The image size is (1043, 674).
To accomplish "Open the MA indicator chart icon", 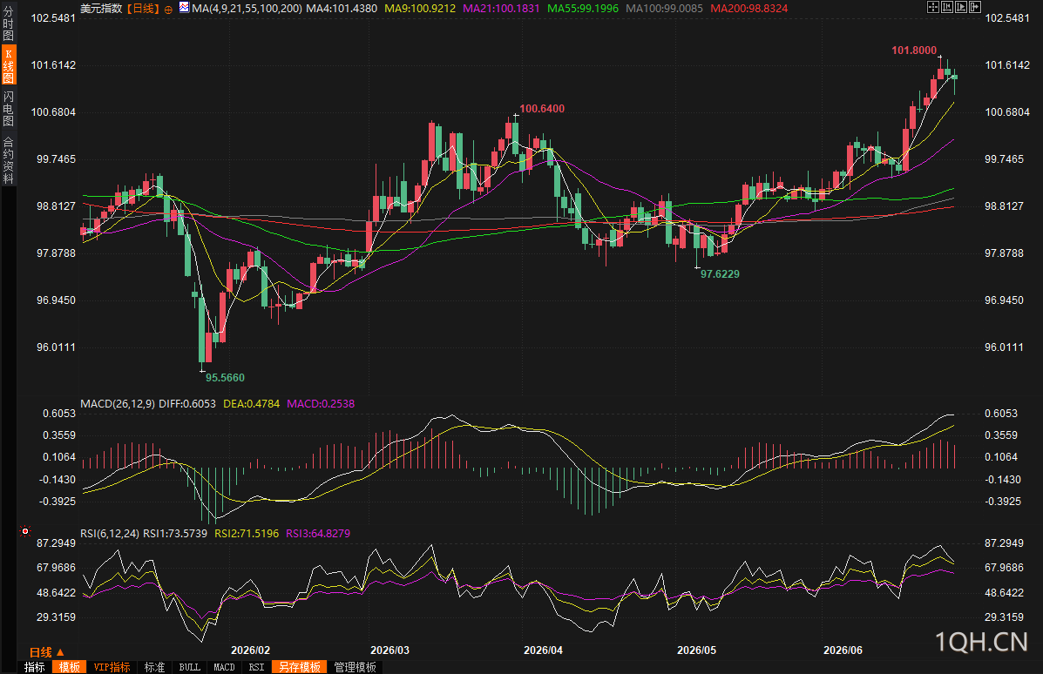I will [184, 8].
